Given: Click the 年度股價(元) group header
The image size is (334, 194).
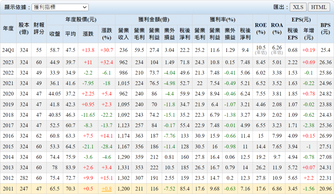Looking at the screenshot, I should coord(81,20).
